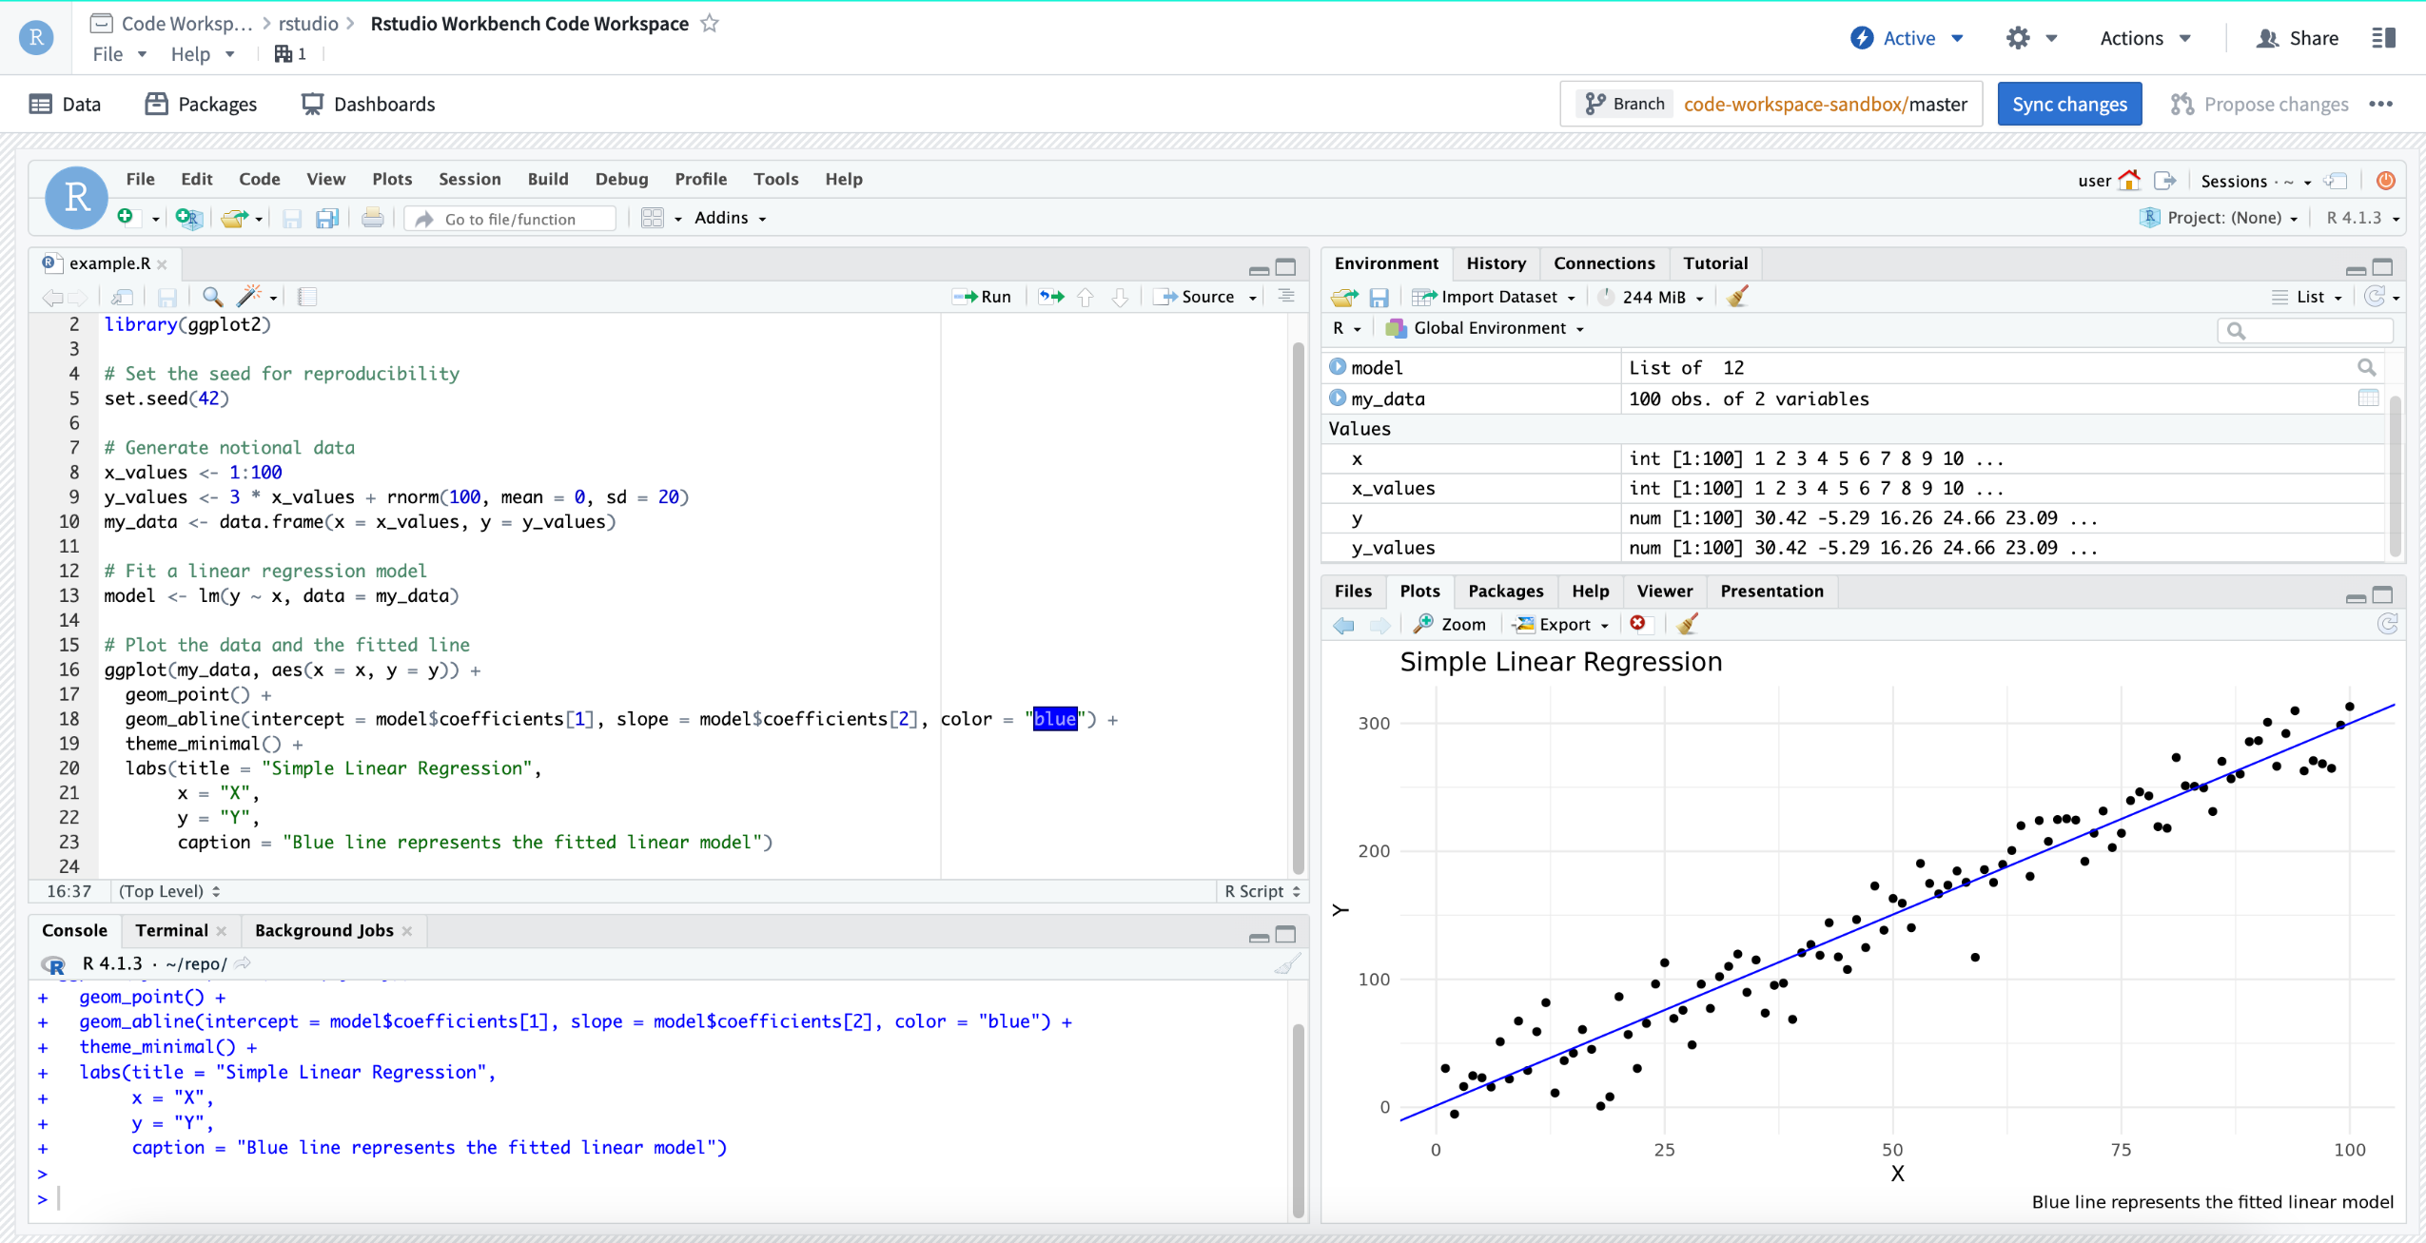2426x1243 pixels.
Task: Expand the model object row toggle
Action: 1338,367
